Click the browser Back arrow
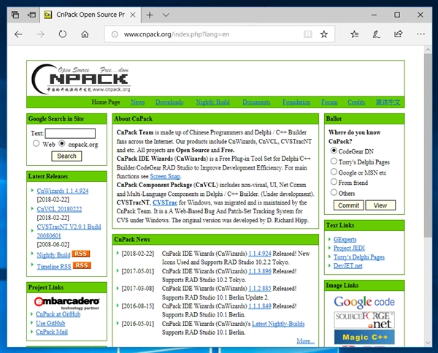Image resolution: width=438 pixels, height=353 pixels. (x=18, y=34)
